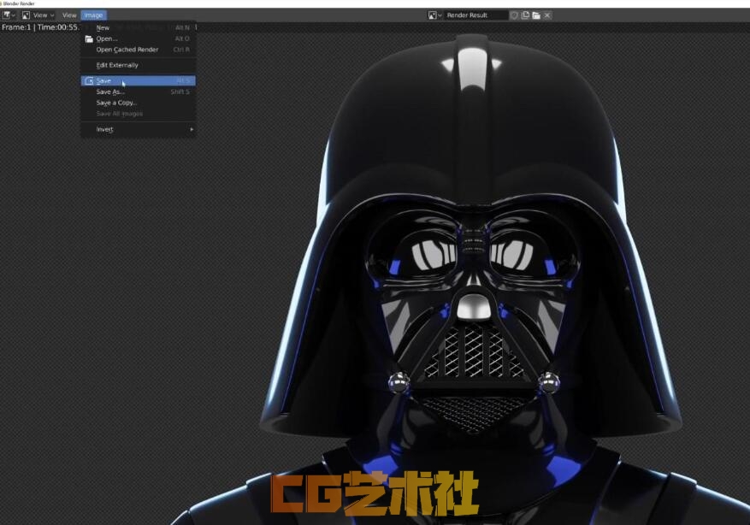Image resolution: width=750 pixels, height=525 pixels.
Task: Open the image editor mode dropdown labeled View
Action: (38, 15)
